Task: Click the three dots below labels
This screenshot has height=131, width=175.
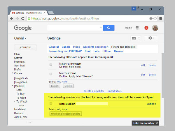Action: [29, 123]
